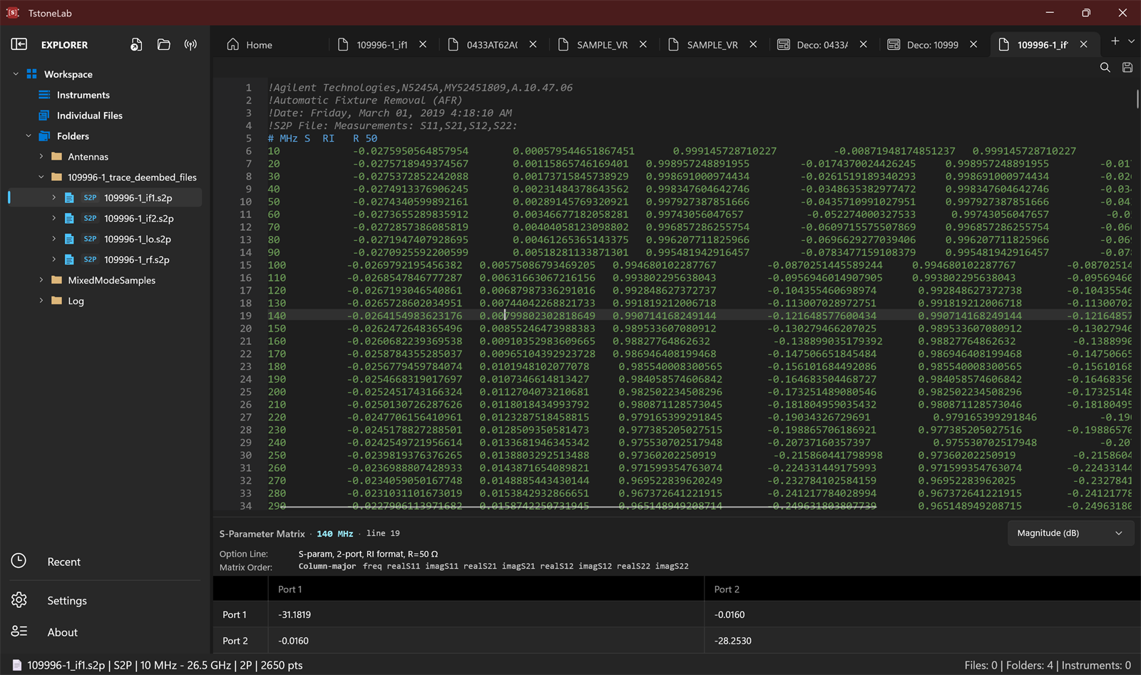
Task: Expand the 109996-1_if2.s2p file node
Action: tap(53, 218)
